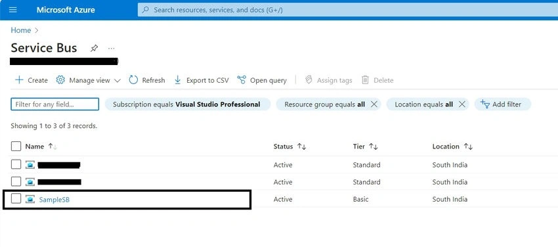Click the Delete trash icon
Image resolution: width=558 pixels, height=247 pixels.
tap(365, 80)
